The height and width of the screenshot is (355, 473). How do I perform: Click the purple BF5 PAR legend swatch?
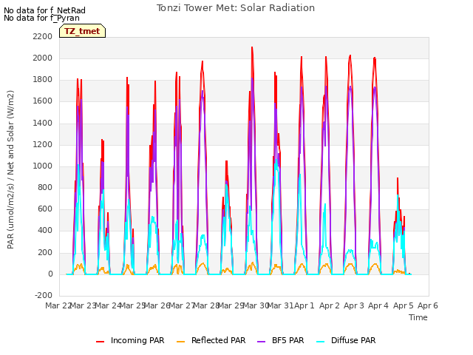(x=261, y=342)
